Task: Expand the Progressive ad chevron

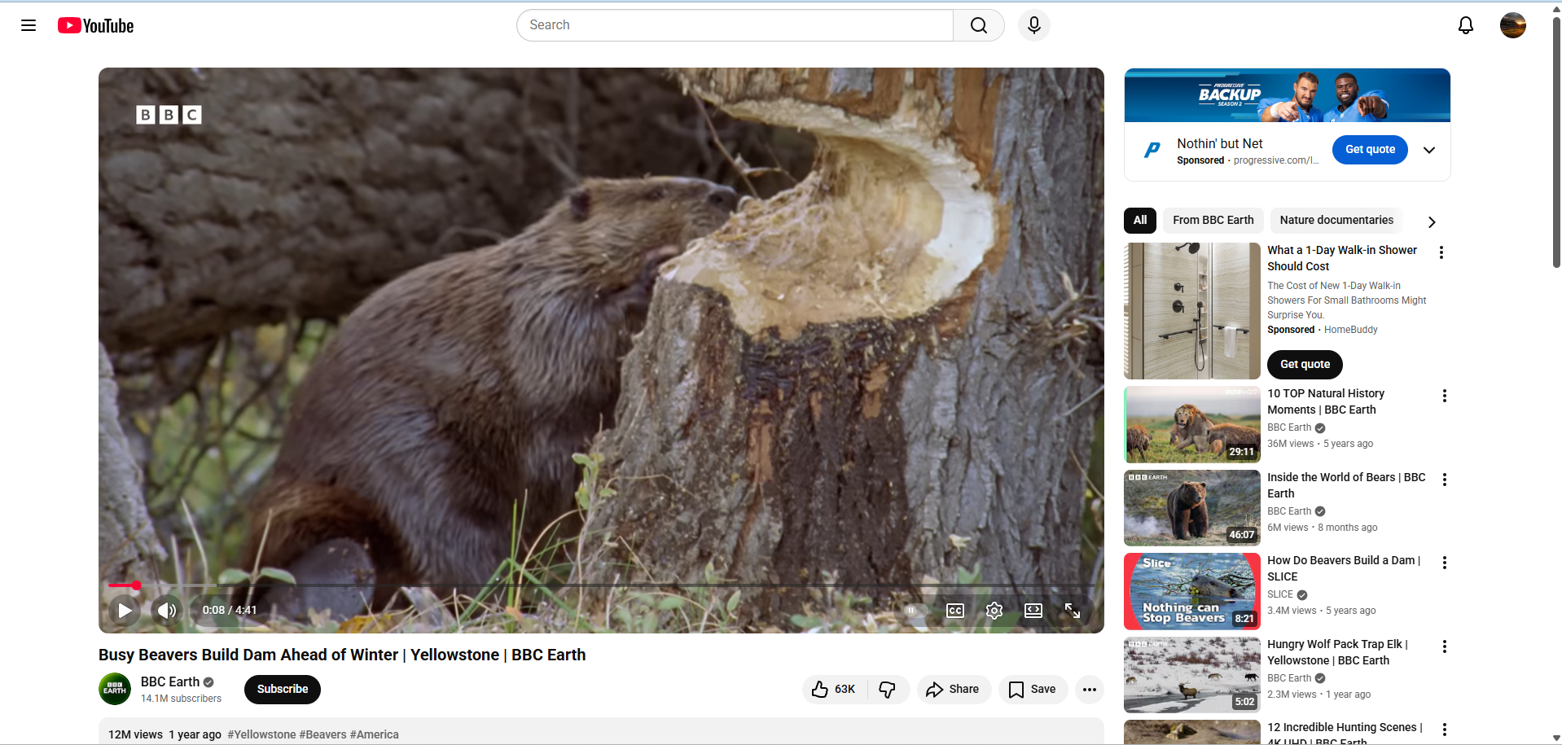Action: (1428, 150)
